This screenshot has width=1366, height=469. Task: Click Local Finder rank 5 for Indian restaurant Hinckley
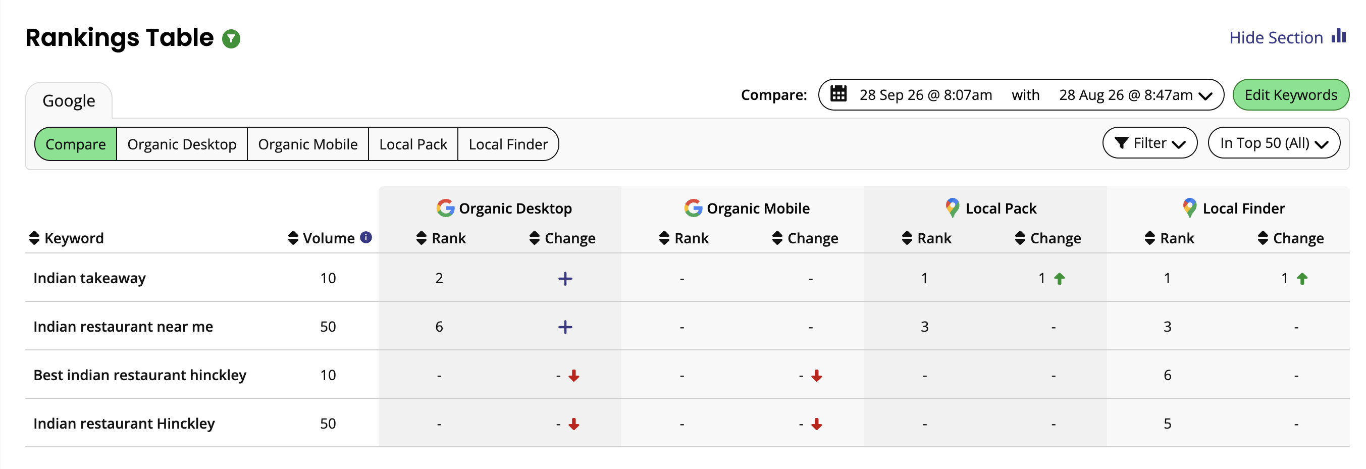pyautogui.click(x=1167, y=424)
